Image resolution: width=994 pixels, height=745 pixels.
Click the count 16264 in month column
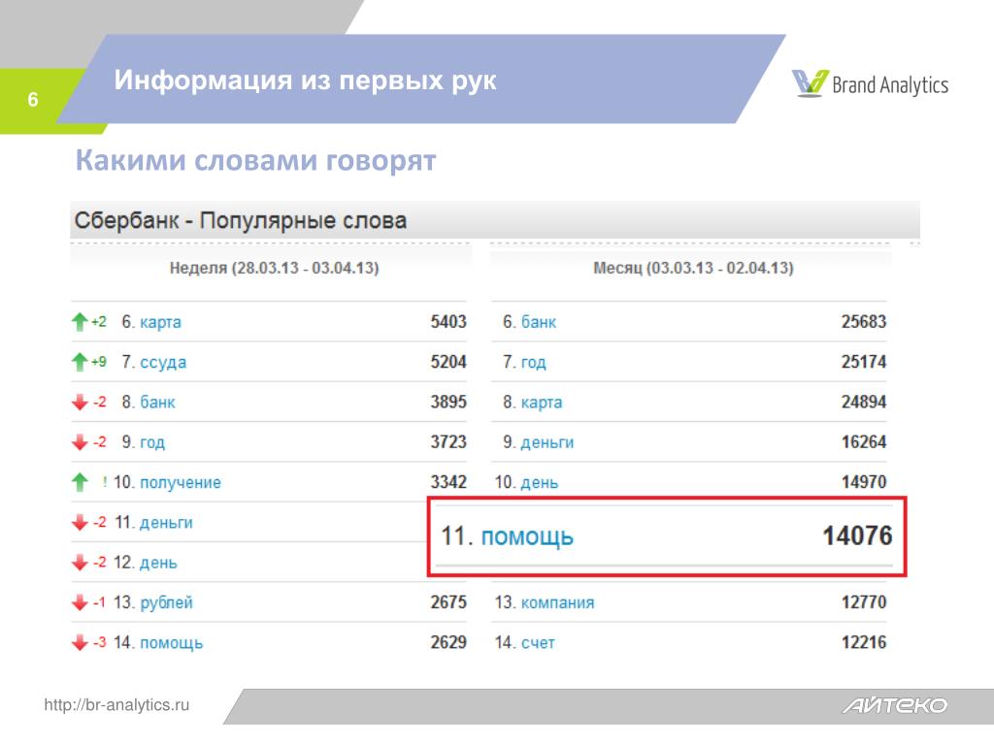(x=863, y=441)
